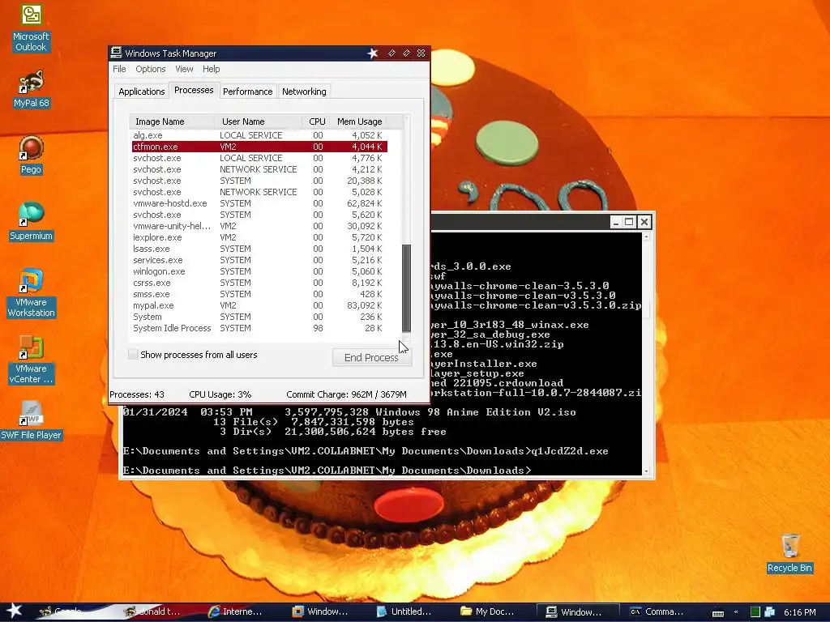This screenshot has height=622, width=830.
Task: Switch to the Performance tab
Action: [247, 92]
